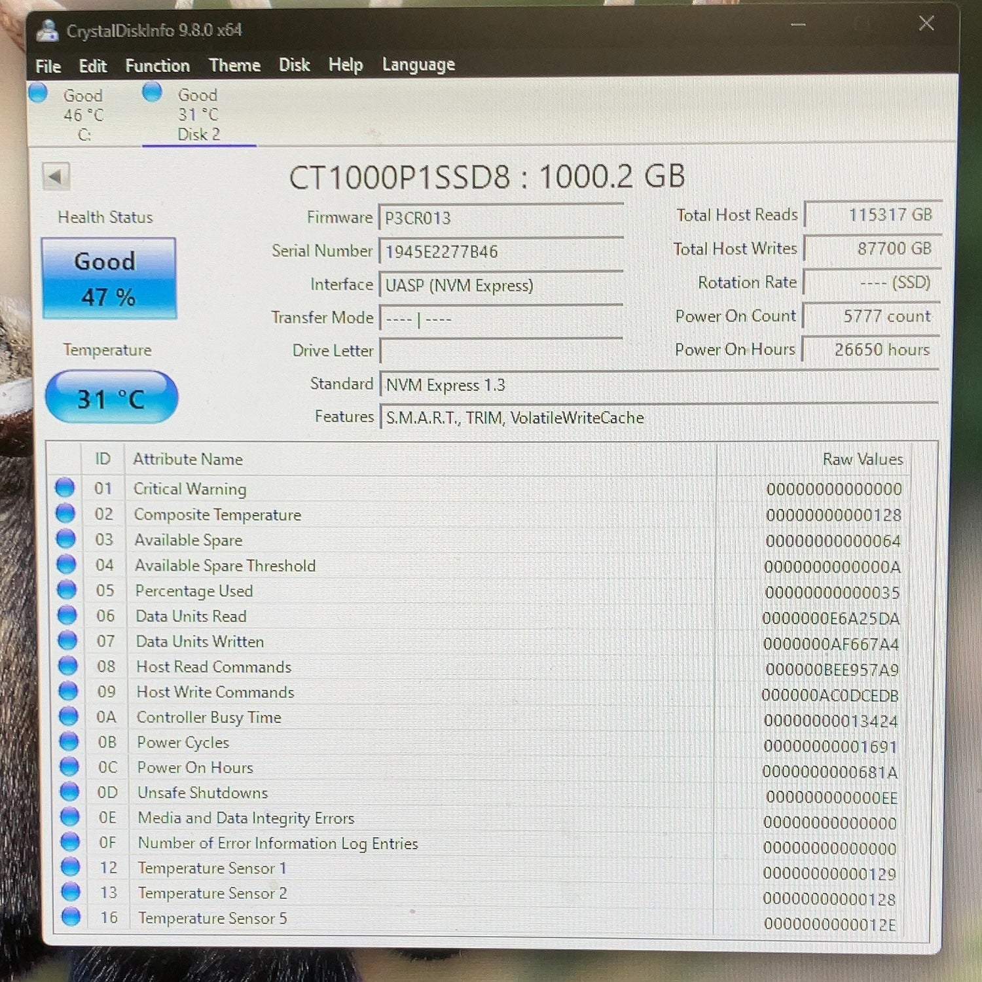This screenshot has width=982, height=982.
Task: Select the Power Cycles attribute name
Action: tap(183, 742)
